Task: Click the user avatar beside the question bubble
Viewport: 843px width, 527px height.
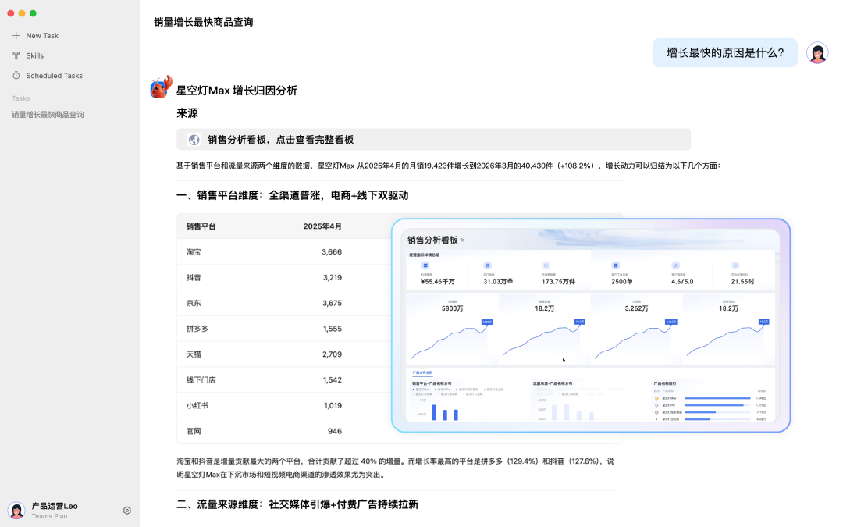Action: pos(816,52)
